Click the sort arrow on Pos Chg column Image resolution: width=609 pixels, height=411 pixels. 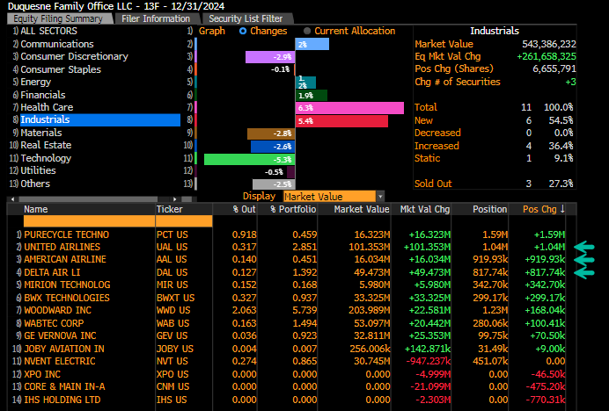(x=562, y=209)
